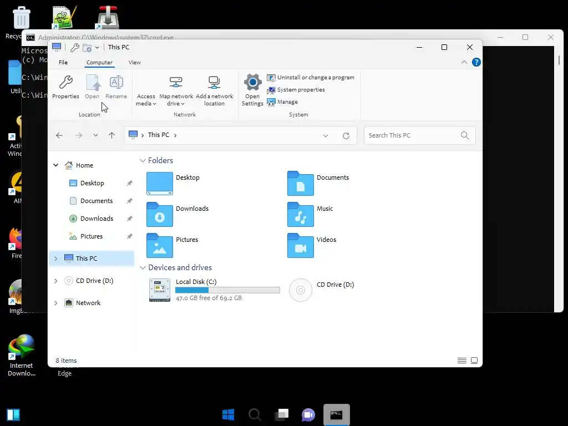568x426 pixels.
Task: Select Network in the navigation pane
Action: [88, 303]
